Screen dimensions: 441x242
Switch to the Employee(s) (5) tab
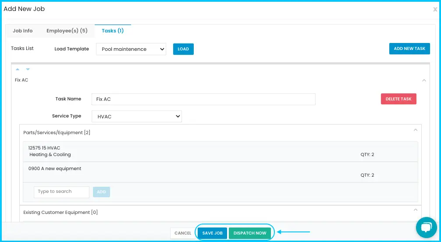(x=67, y=31)
